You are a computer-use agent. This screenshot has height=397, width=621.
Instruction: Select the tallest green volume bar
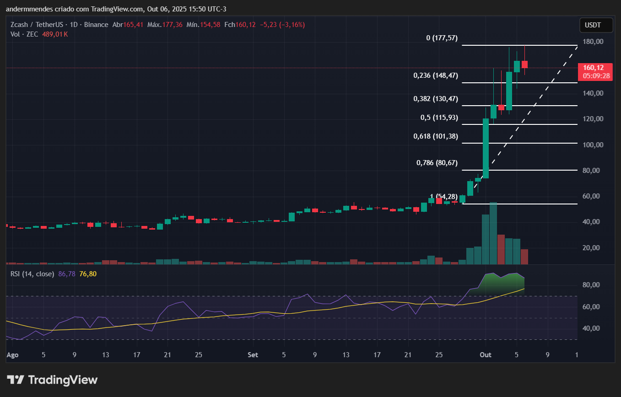click(x=493, y=233)
